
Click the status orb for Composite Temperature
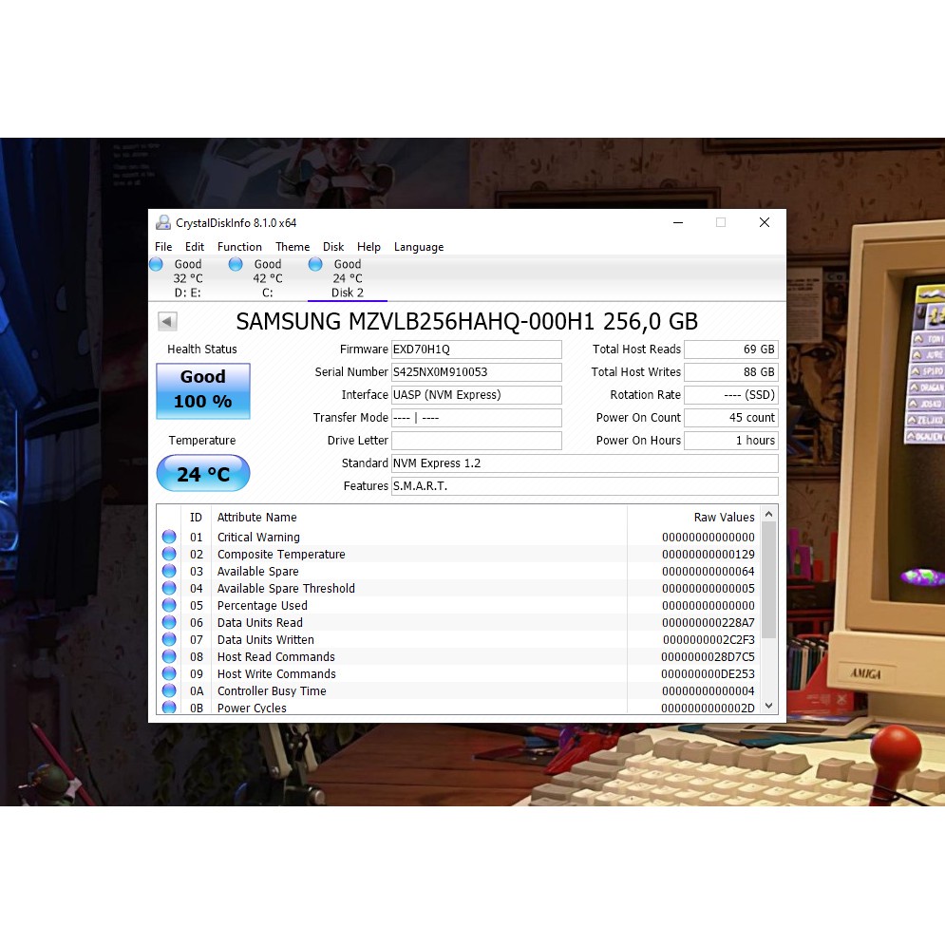click(x=169, y=555)
